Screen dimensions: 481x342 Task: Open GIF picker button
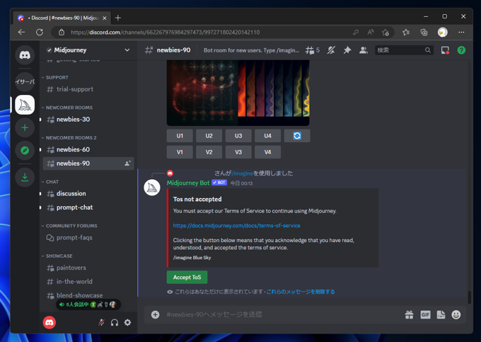tap(425, 314)
